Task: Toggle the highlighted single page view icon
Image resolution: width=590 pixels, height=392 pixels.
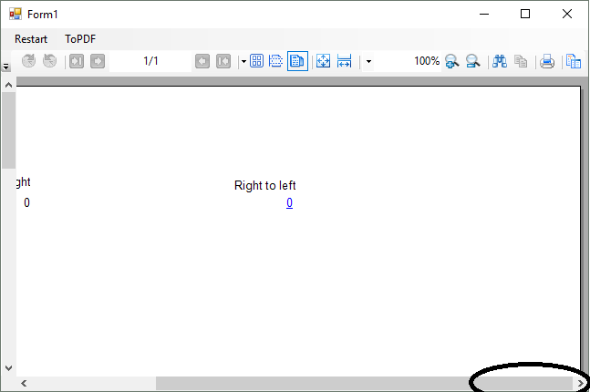Action: (x=297, y=61)
